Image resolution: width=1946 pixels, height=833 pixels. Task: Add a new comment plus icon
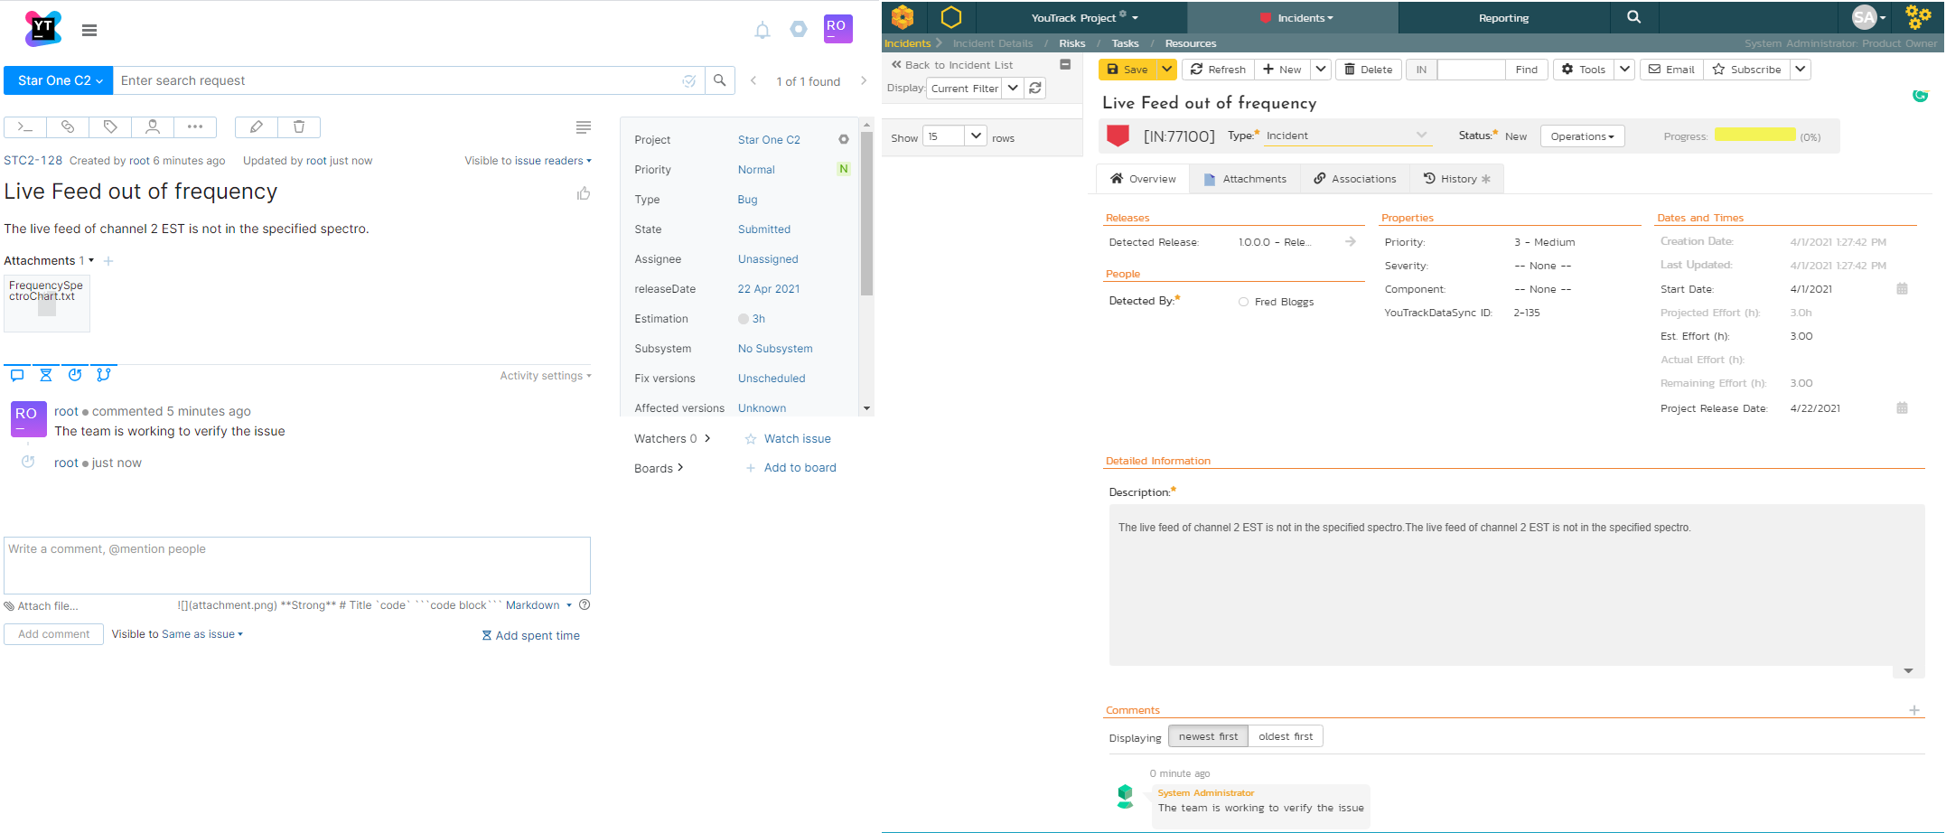tap(1914, 710)
